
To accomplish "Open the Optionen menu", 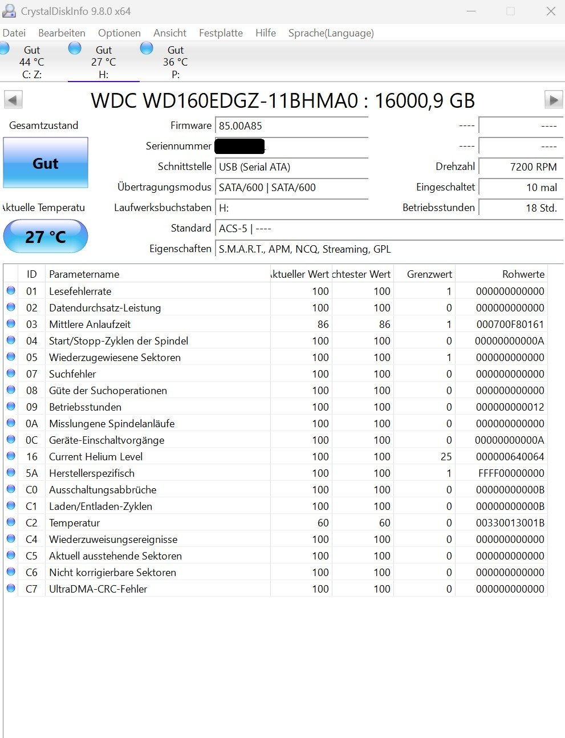I will pos(119,33).
